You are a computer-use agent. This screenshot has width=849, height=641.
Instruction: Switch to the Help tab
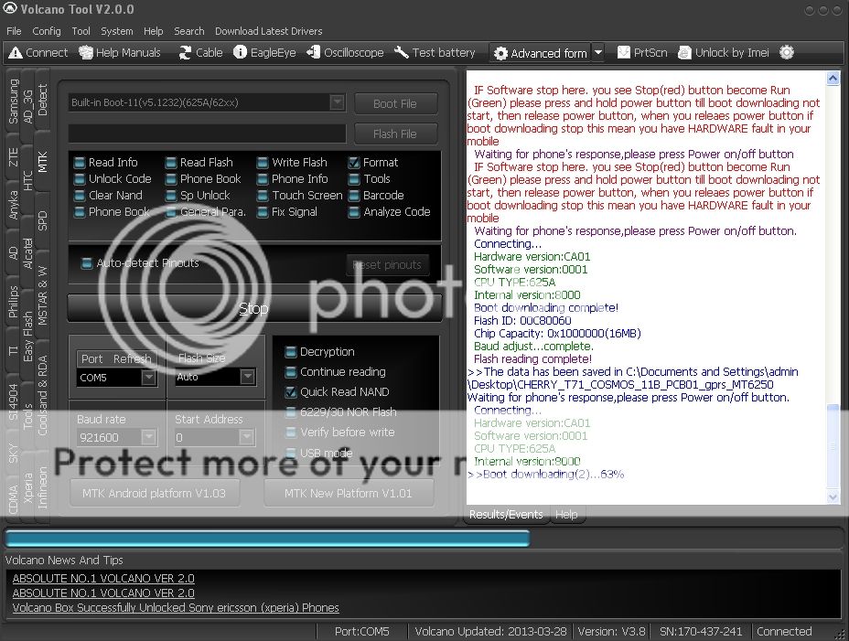[566, 515]
